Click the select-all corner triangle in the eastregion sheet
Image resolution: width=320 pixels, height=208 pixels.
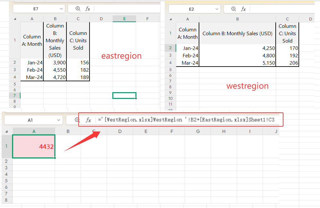coord(15,19)
